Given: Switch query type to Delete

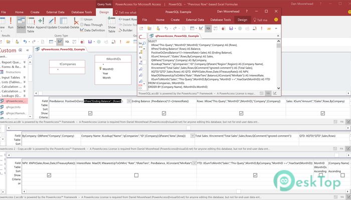Looking at the screenshot, I should click(75, 23).
